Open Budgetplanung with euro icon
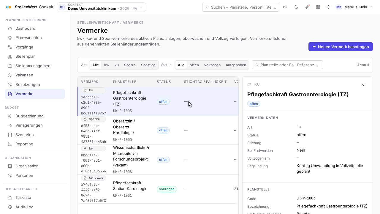Image resolution: width=380 pixels, height=214 pixels. (x=35, y=116)
